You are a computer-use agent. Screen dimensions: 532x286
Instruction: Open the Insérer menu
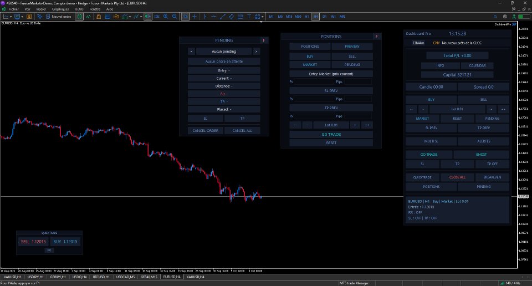[x=41, y=9]
